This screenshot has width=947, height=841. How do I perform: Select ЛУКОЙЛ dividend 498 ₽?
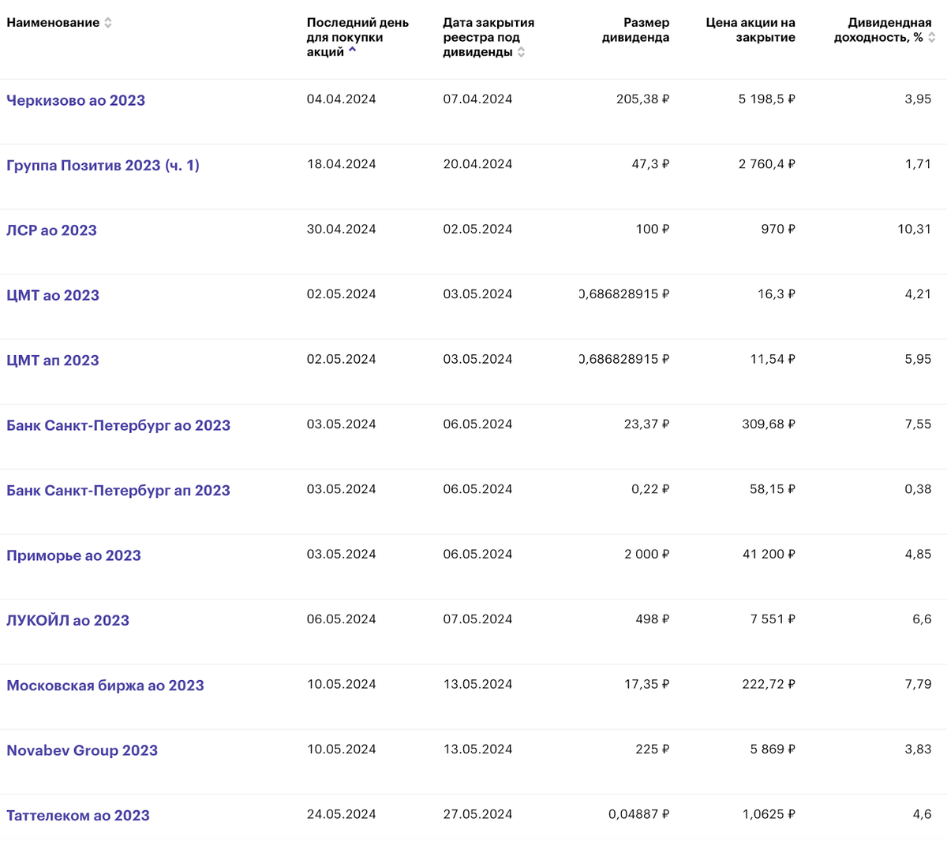pyautogui.click(x=653, y=619)
